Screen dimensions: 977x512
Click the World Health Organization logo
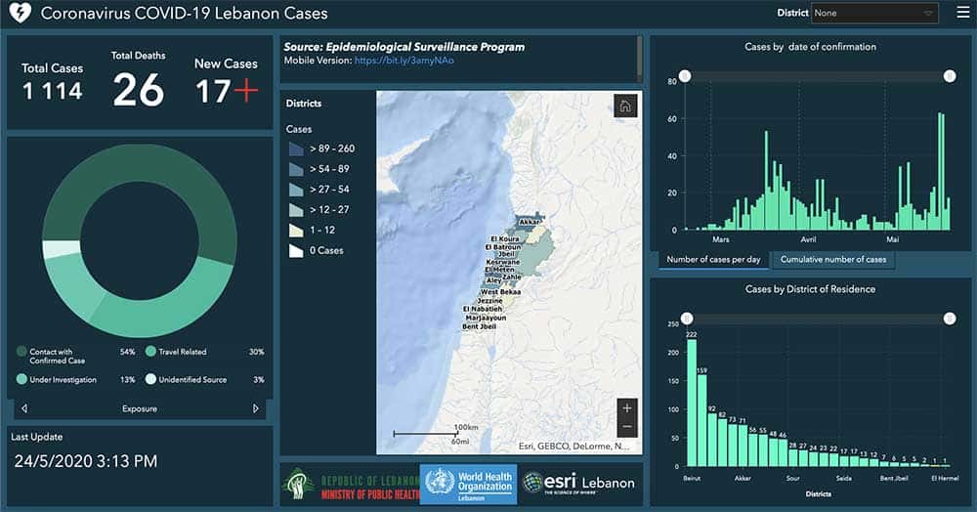468,484
